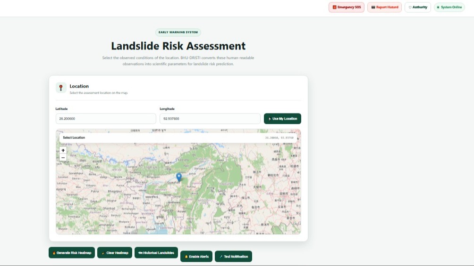Click the Location section title
This screenshot has height=266, width=474.
pos(79,86)
